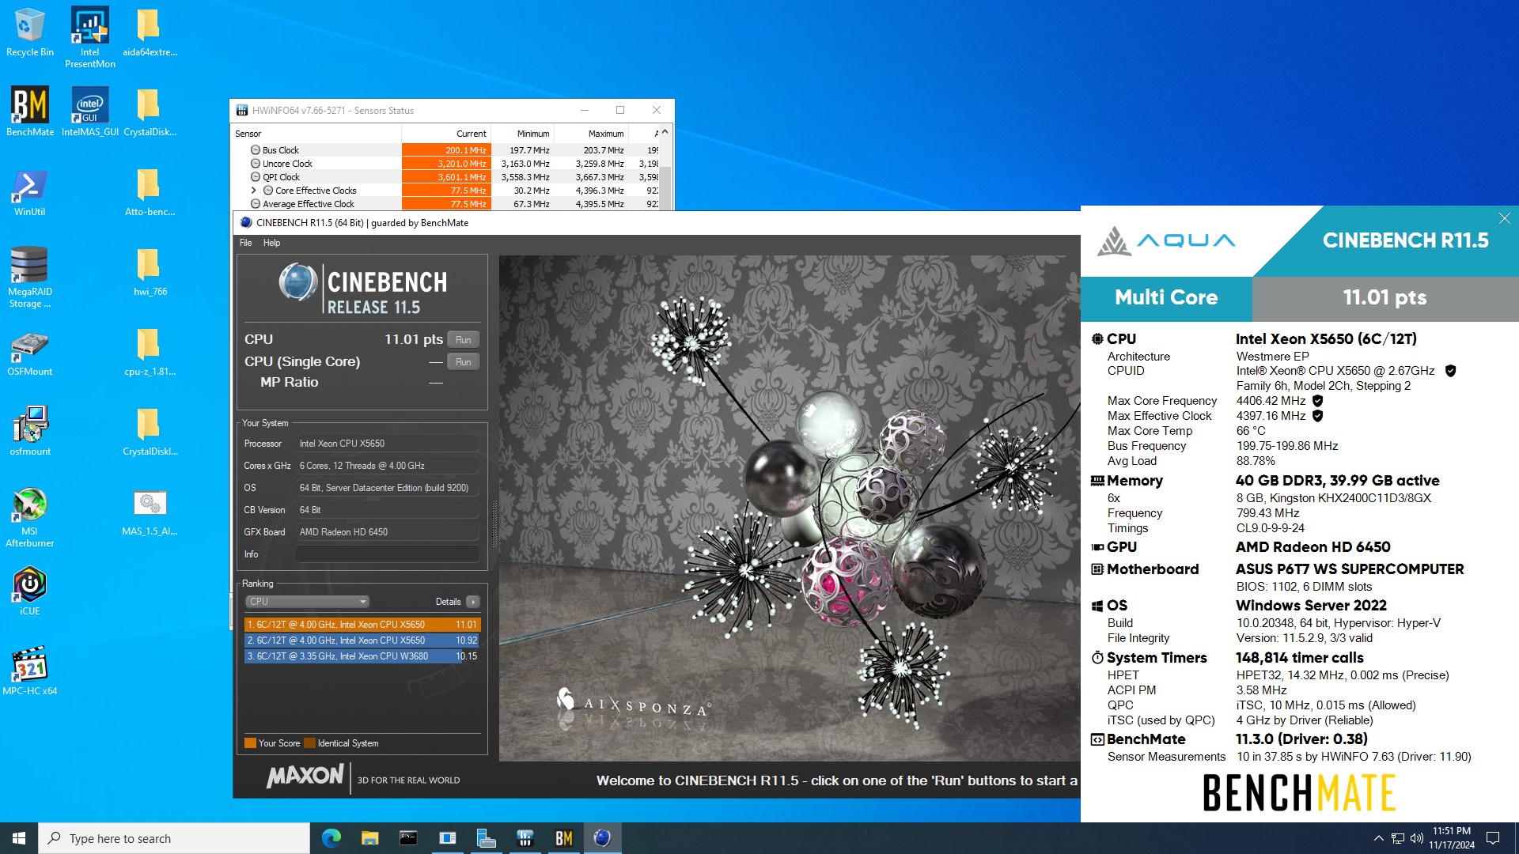Screen dimensions: 1519x854
Task: Launch MPC-HC x64 media player shortcut
Action: [29, 671]
